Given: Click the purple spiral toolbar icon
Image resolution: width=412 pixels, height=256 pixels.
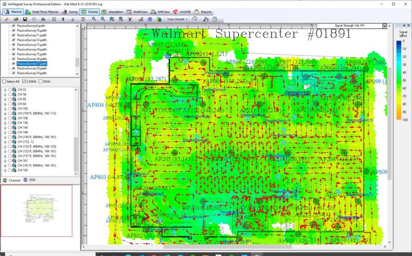Looking at the screenshot, I should point(150,19).
